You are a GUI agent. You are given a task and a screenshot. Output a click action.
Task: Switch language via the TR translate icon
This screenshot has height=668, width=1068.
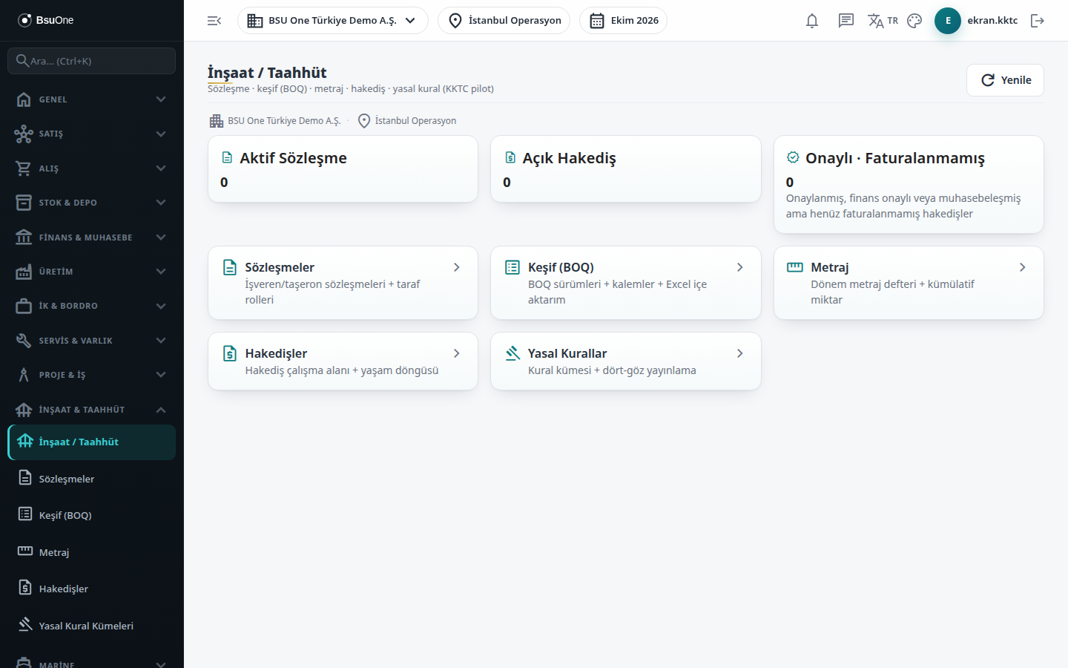[x=883, y=21]
